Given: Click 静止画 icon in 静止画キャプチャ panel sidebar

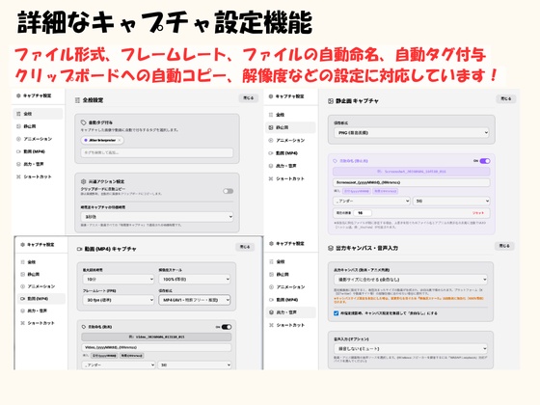Looking at the screenshot, I should coord(271,127).
